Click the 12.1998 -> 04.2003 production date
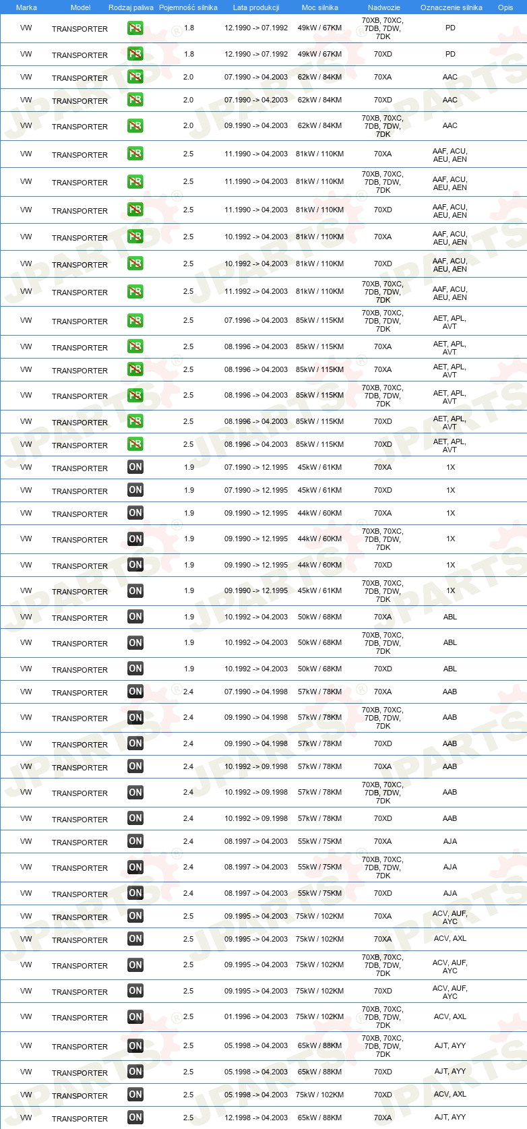 click(x=256, y=1118)
